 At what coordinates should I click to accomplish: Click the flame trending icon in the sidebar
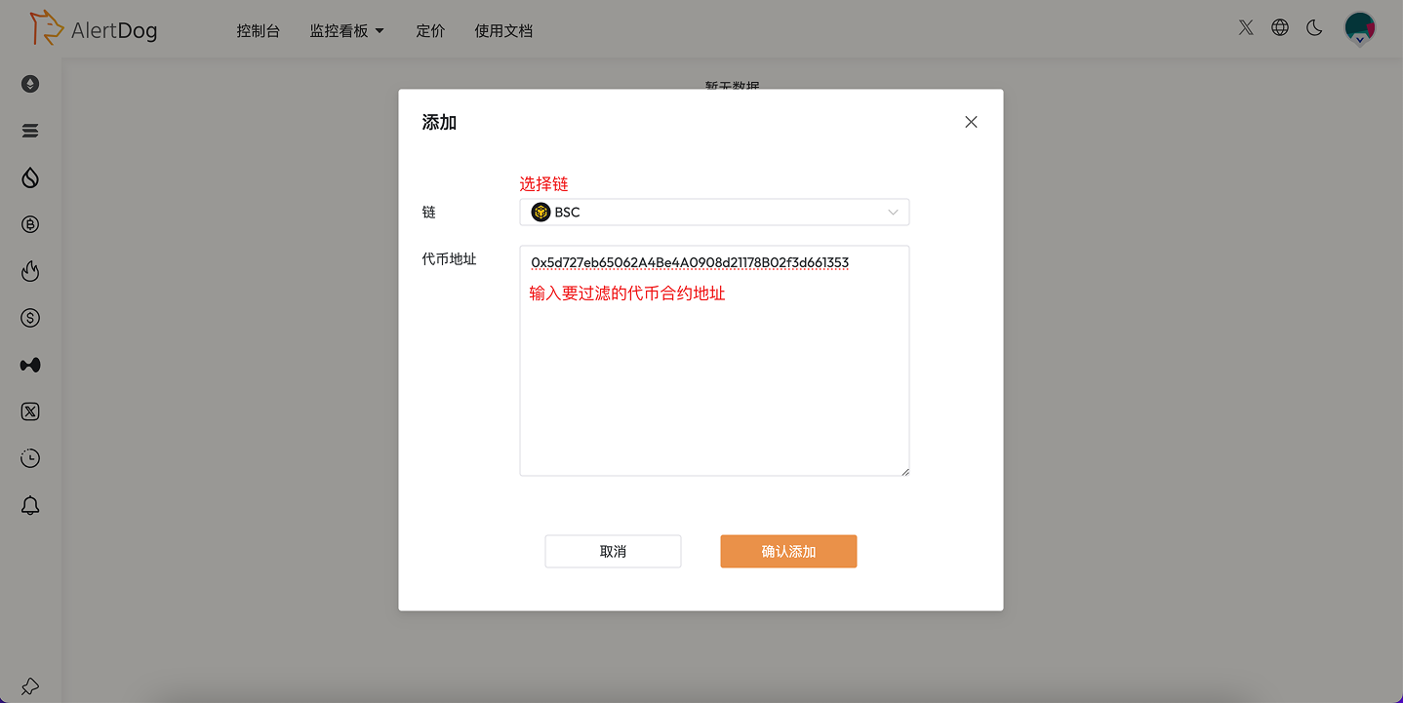click(29, 271)
